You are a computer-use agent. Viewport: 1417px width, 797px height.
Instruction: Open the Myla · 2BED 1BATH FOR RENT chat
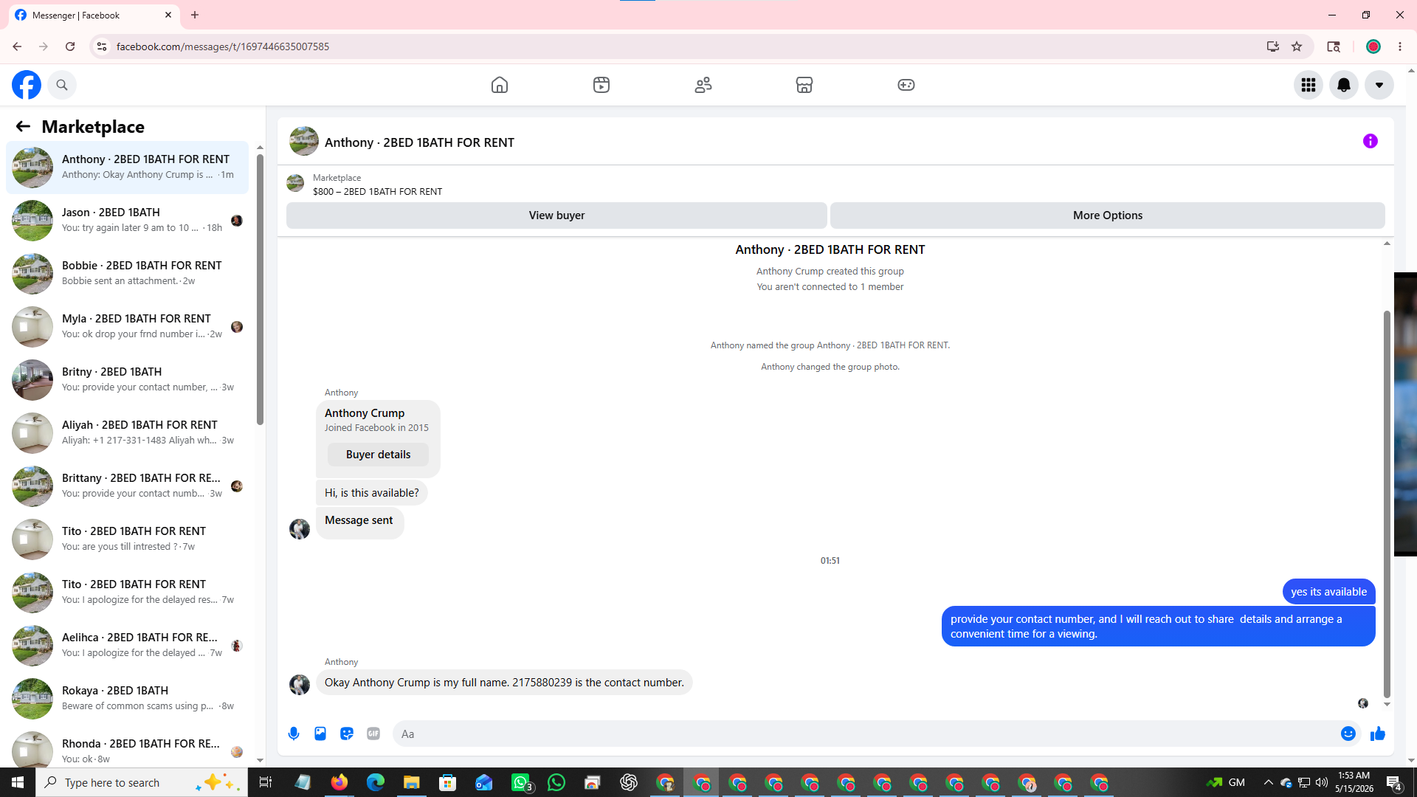click(x=128, y=327)
